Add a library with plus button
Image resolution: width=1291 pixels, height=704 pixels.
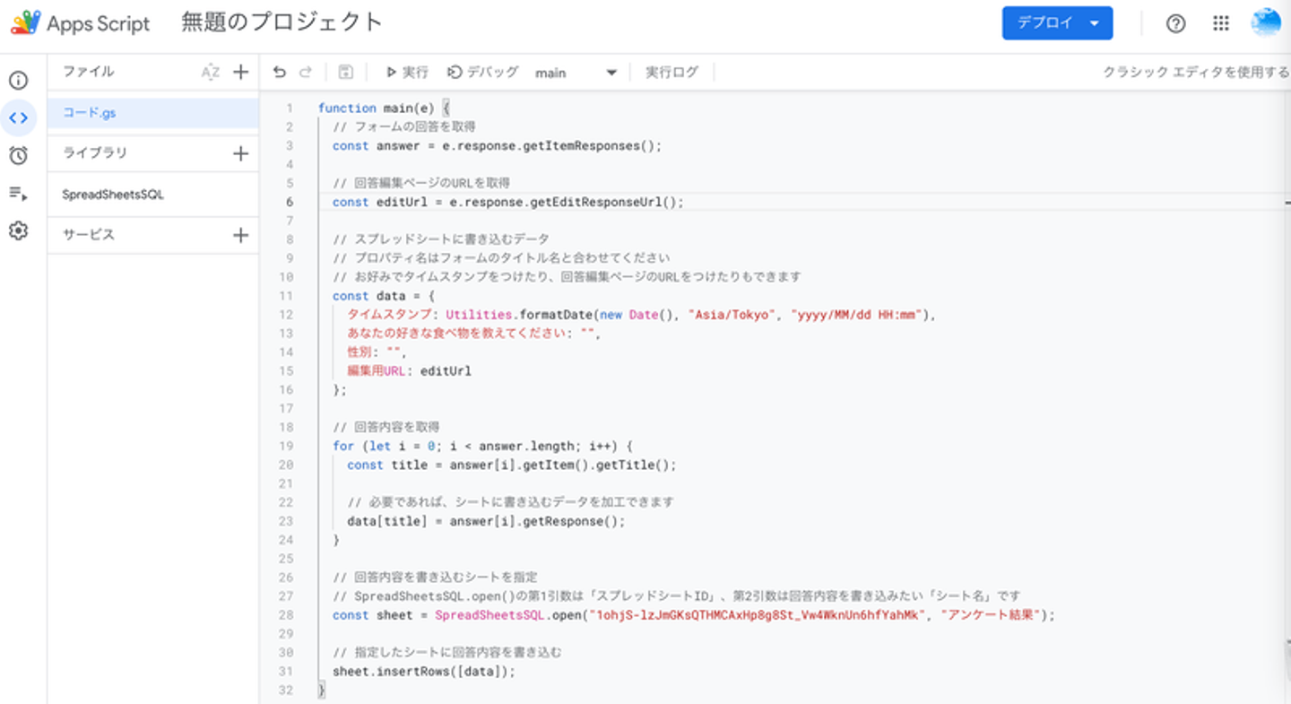point(240,153)
